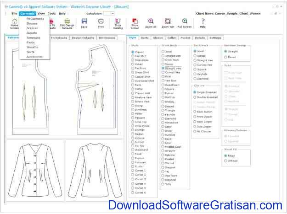The width and height of the screenshot is (287, 214).
Task: Select Side Zipper closure
Action: (203, 127)
